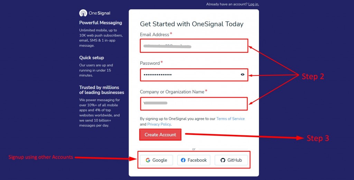This screenshot has width=354, height=180.
Task: Click the Quick setup heading
Action: (x=91, y=58)
